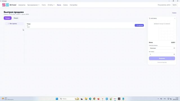This screenshot has width=180, height=101.
Task: Open the Windows Start menu
Action: [57, 99]
